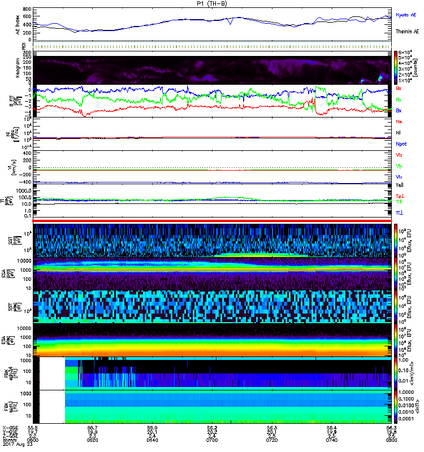Click the 0700 time tick label
This screenshot has width=424, height=452.
pyautogui.click(x=212, y=440)
